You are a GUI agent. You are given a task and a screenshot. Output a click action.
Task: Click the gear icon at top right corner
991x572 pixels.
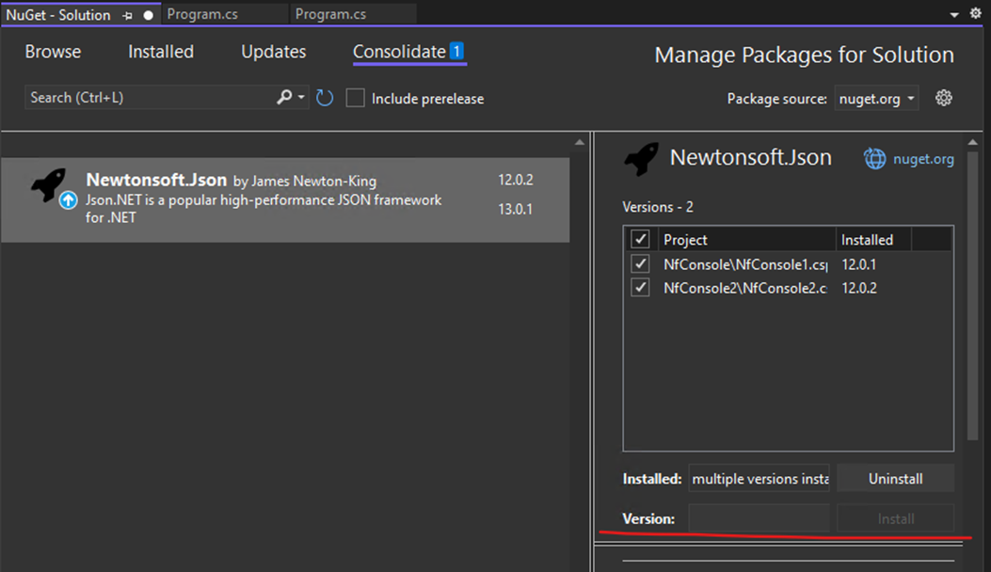tap(976, 13)
